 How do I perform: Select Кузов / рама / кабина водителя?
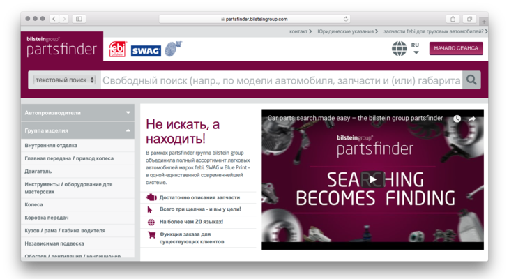(77, 231)
